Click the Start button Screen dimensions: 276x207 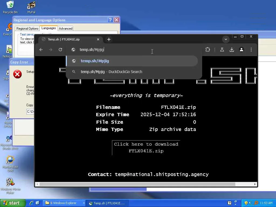tap(13, 203)
